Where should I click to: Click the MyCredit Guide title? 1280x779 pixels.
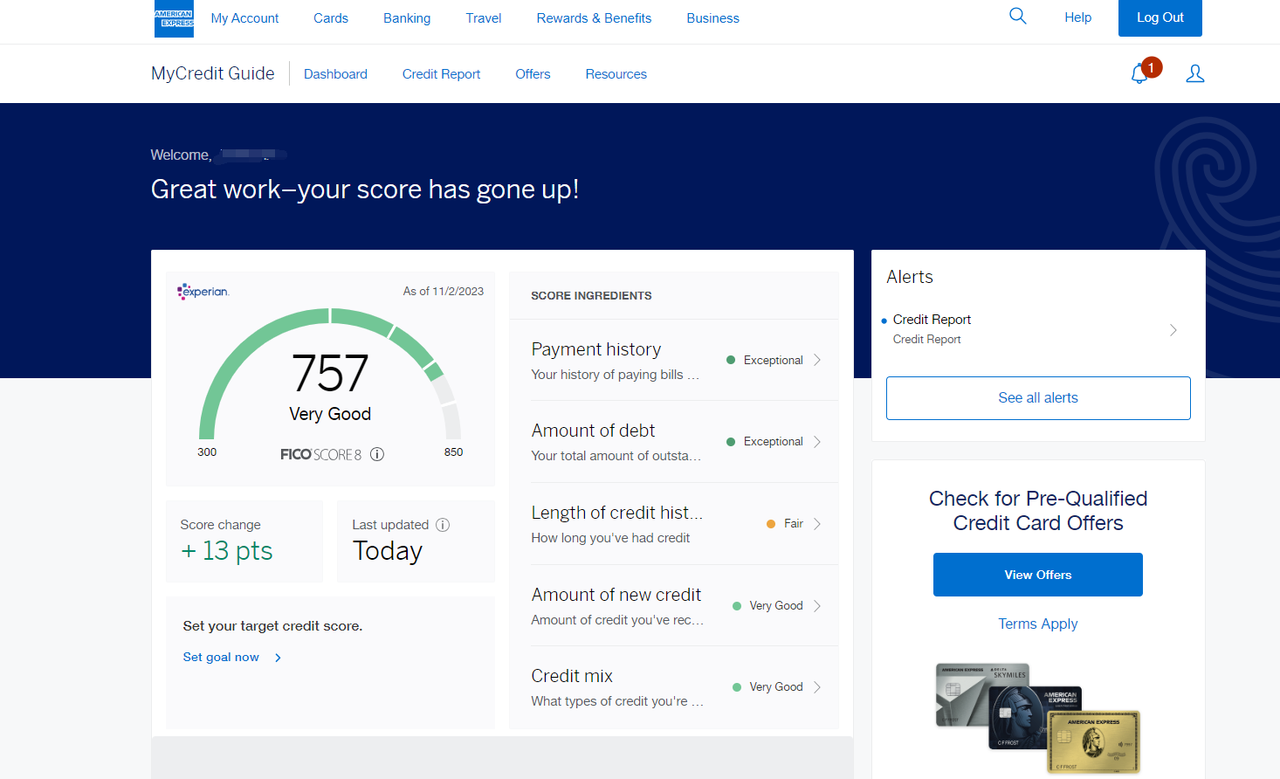[212, 73]
